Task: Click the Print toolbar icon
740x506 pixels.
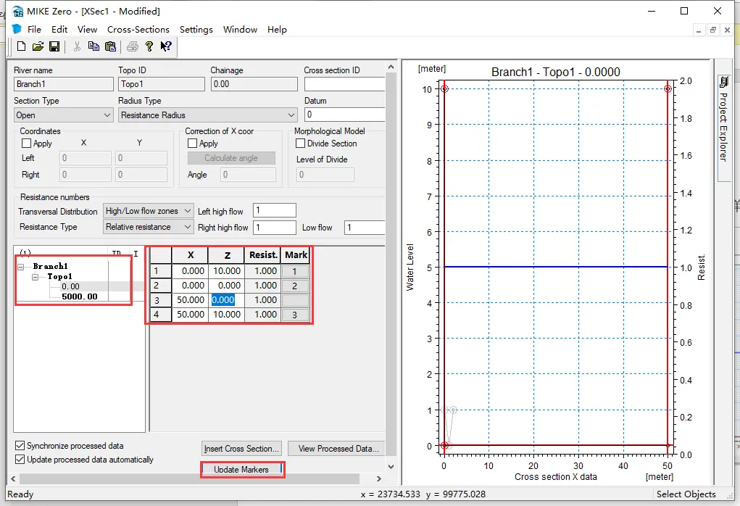Action: tap(133, 46)
